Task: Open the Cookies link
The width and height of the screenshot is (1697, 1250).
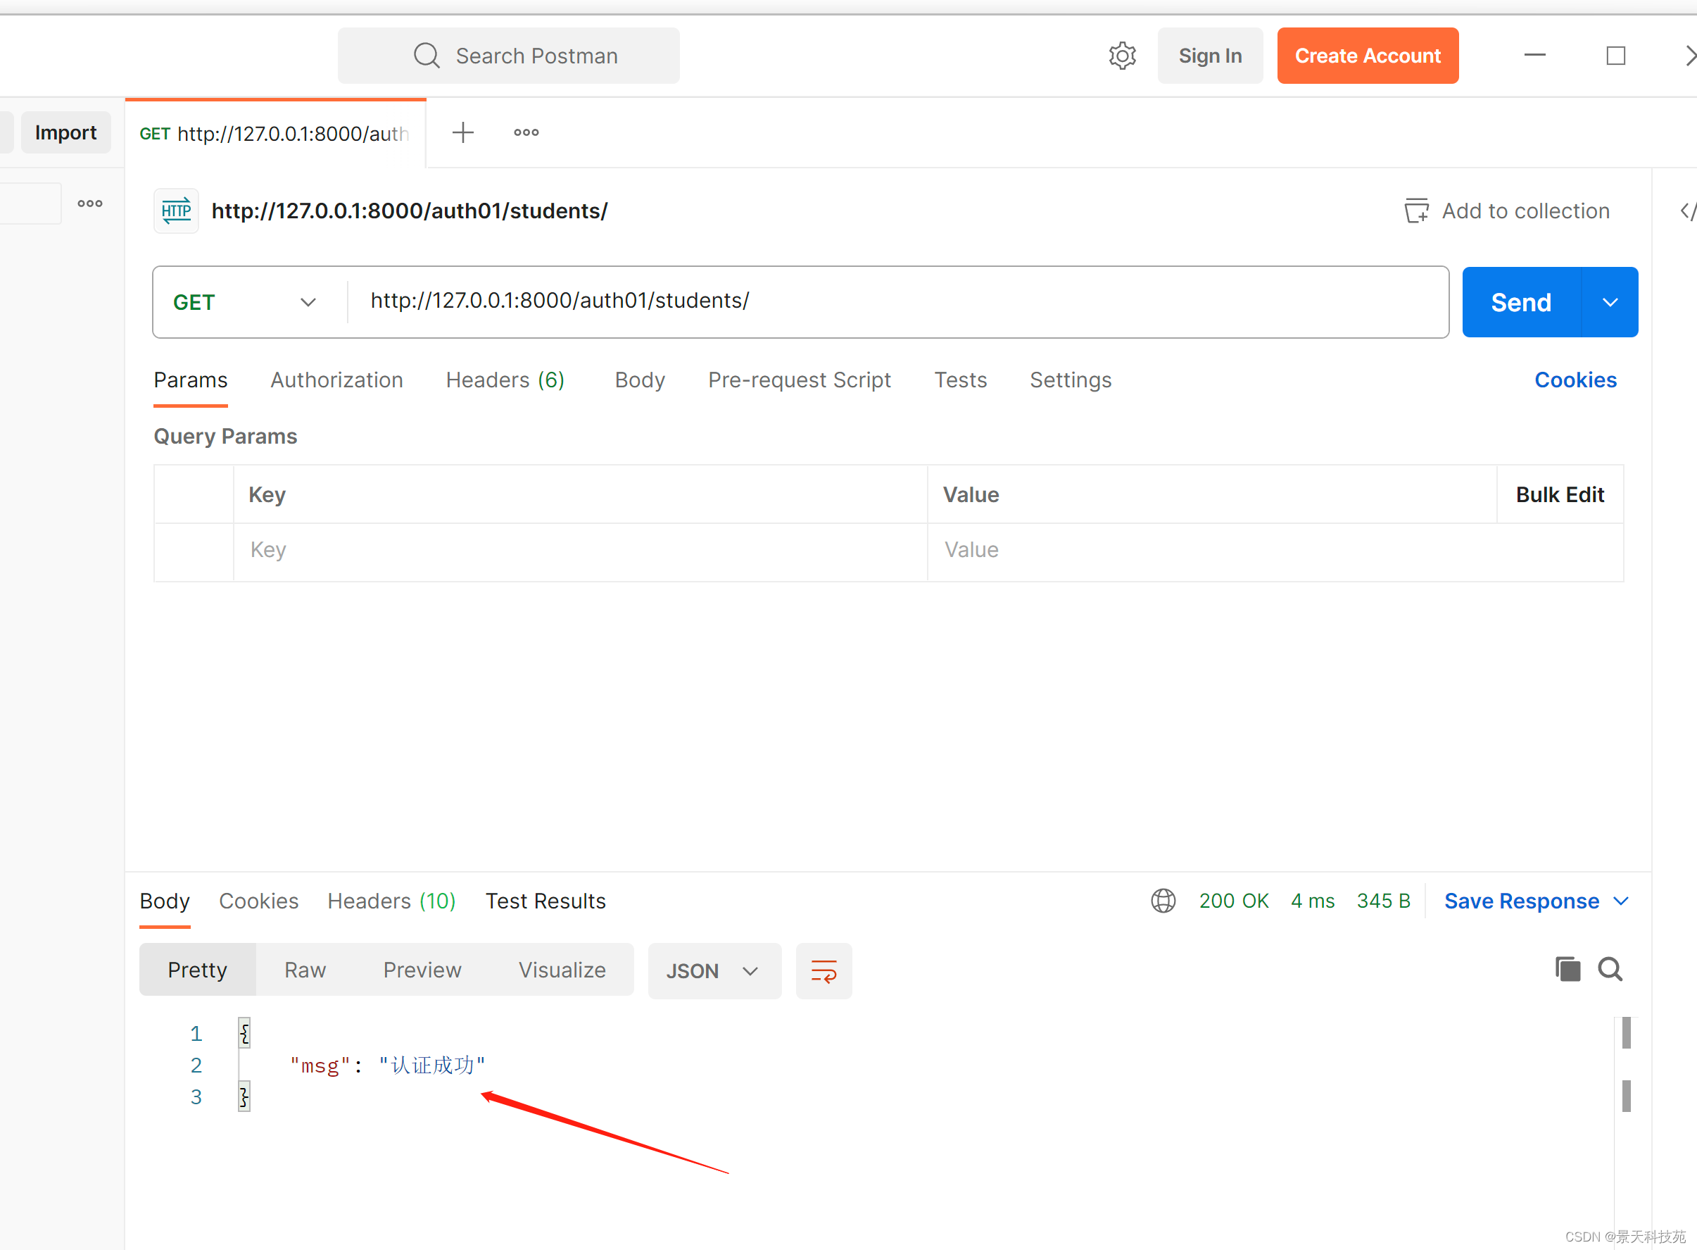Action: pos(1575,380)
